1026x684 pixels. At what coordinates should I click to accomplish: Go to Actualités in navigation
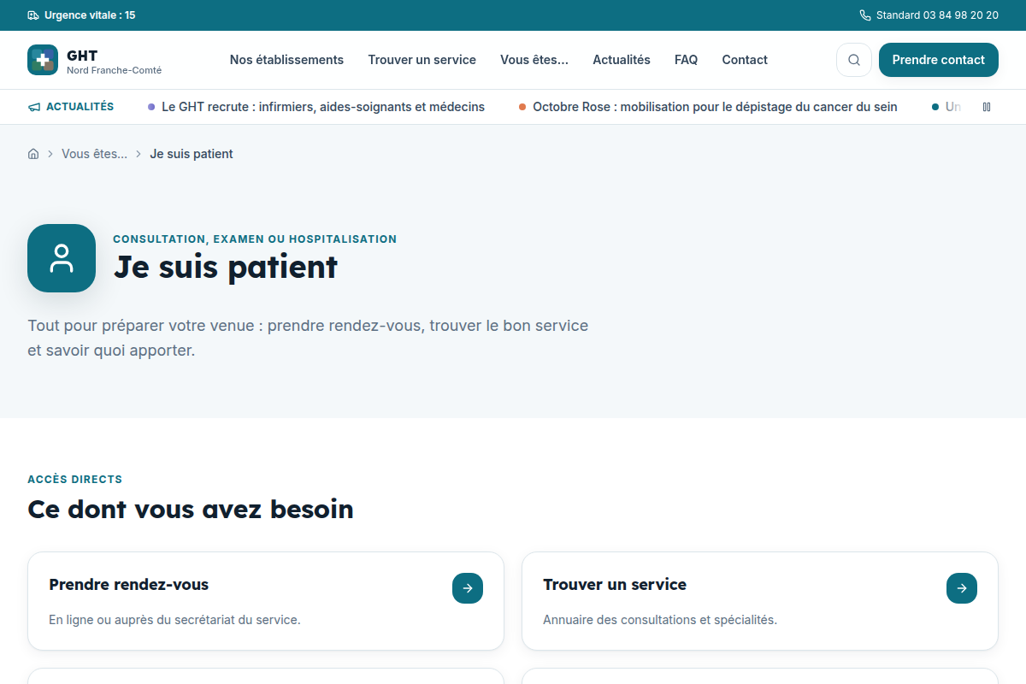click(622, 60)
